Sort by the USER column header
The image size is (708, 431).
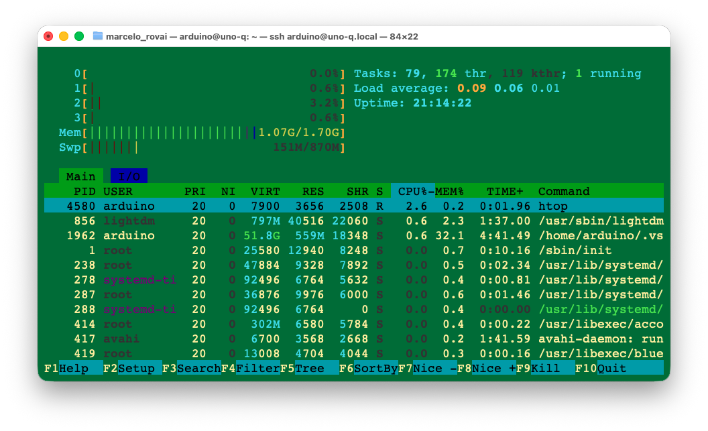click(118, 191)
